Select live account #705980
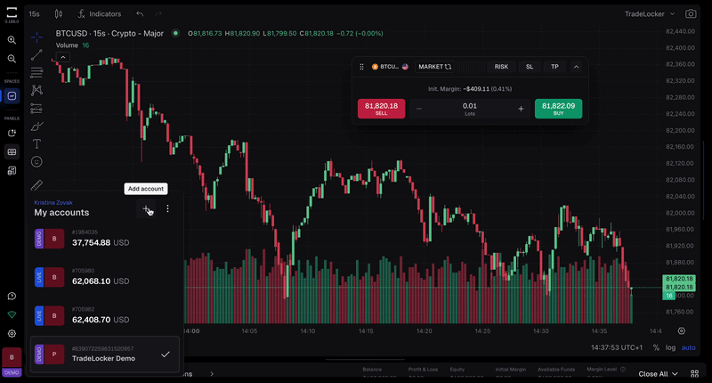The height and width of the screenshot is (383, 712). 104,277
